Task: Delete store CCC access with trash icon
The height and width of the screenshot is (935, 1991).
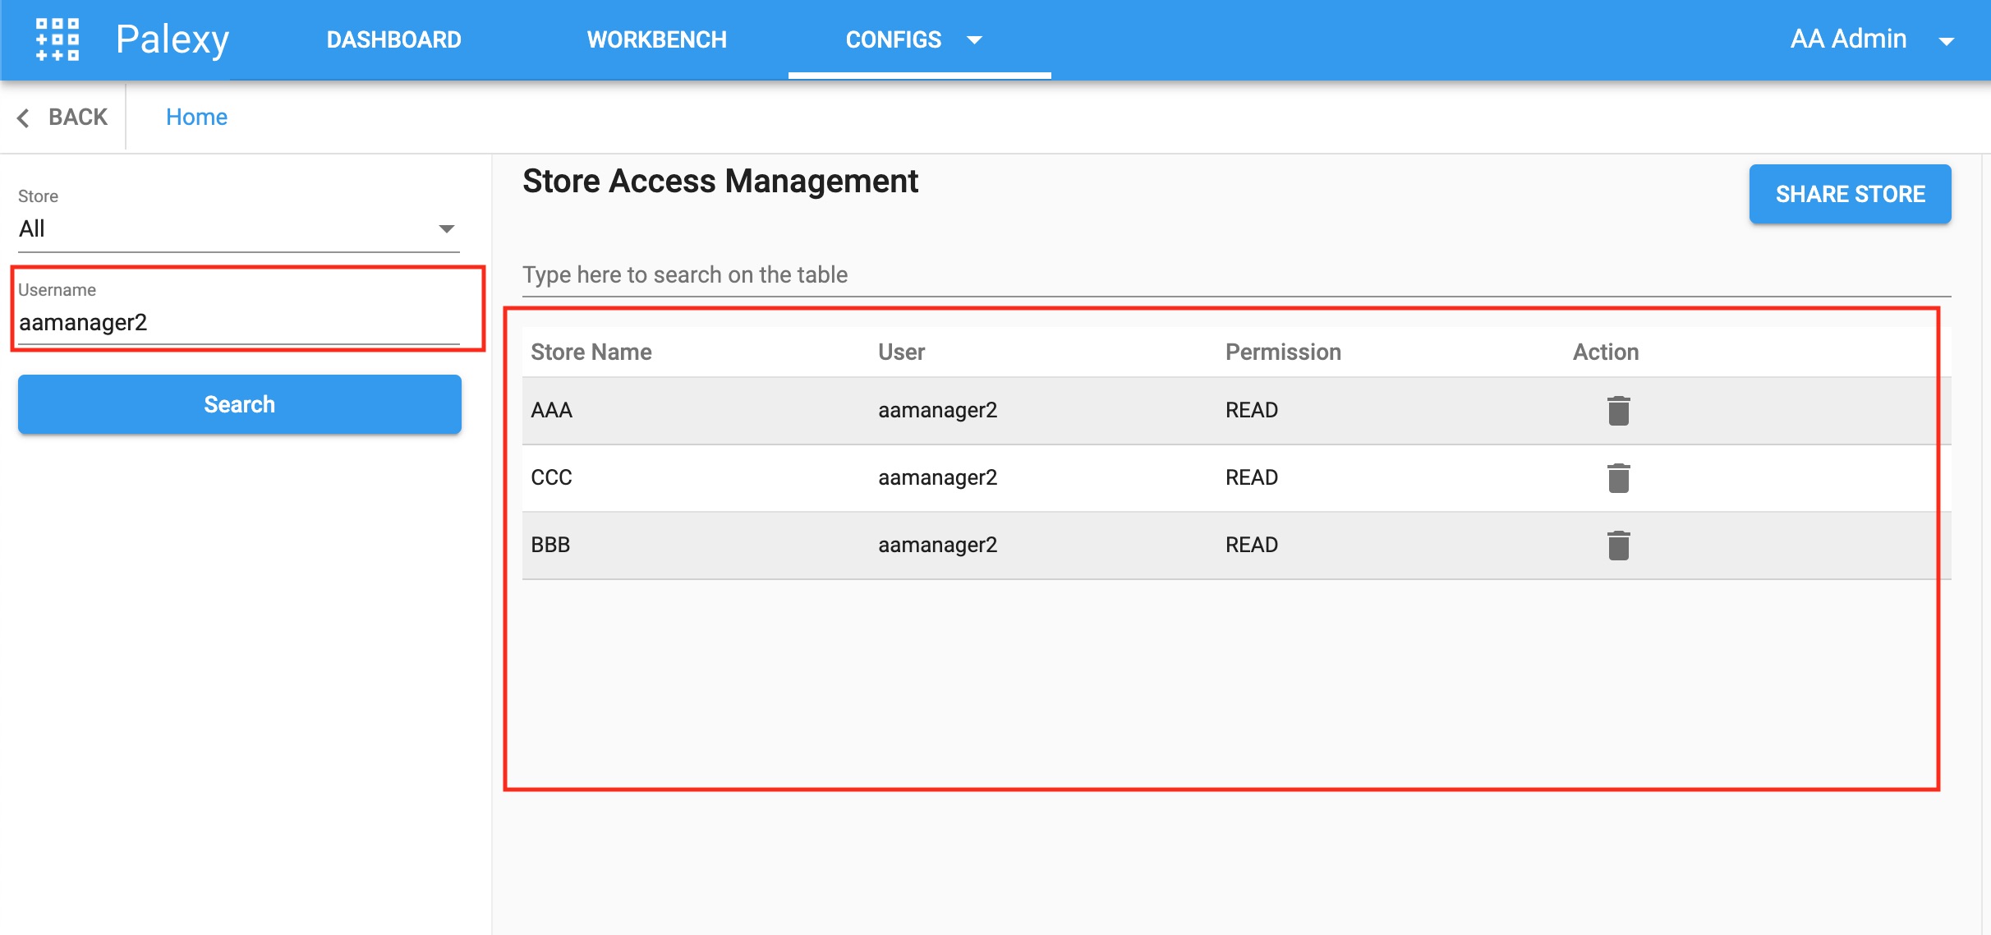Action: pyautogui.click(x=1618, y=477)
